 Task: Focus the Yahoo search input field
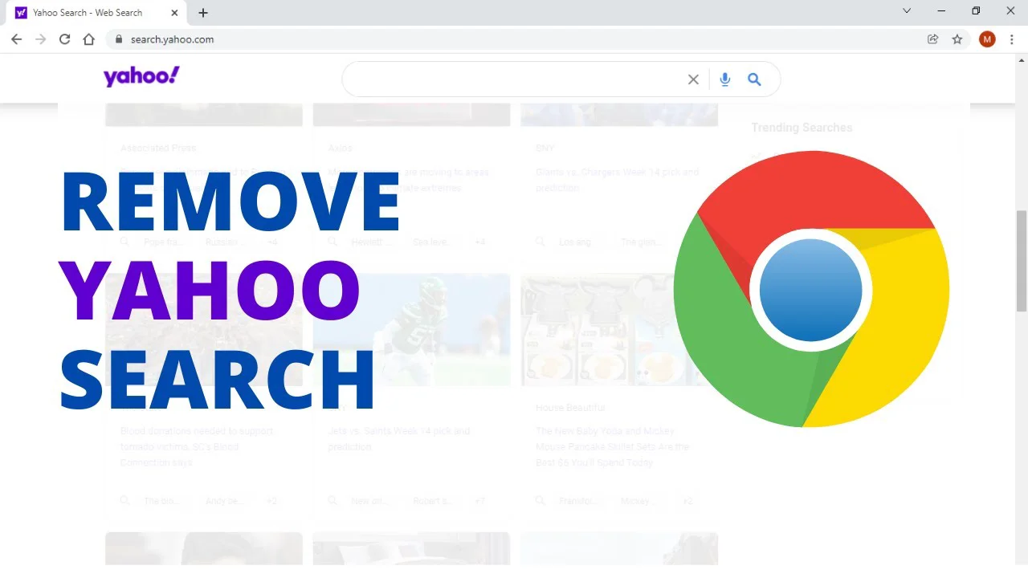pos(514,79)
